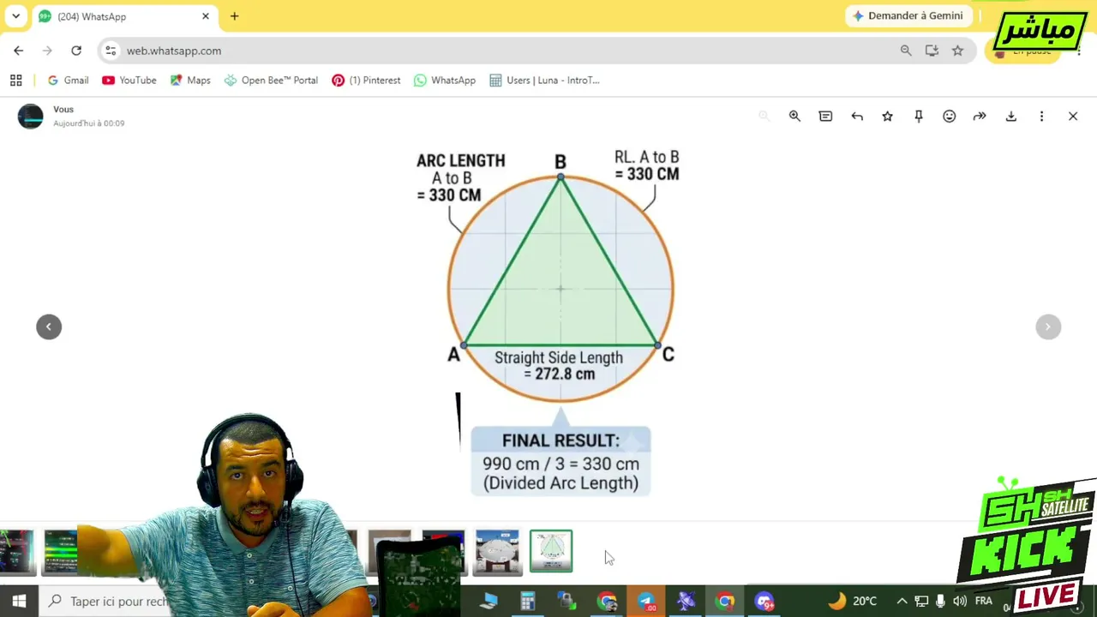Open the Open Bee Portal bookmark
The height and width of the screenshot is (617, 1097).
pyautogui.click(x=271, y=81)
